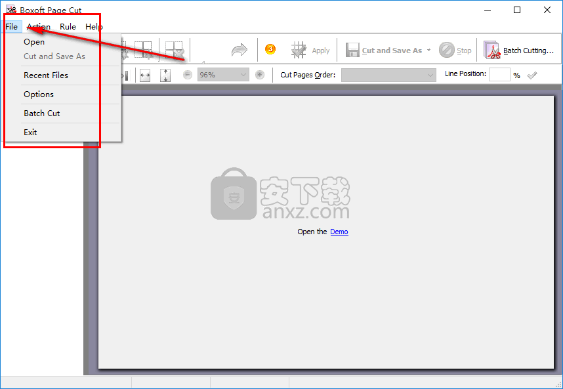Click the zoom out minus icon

188,75
